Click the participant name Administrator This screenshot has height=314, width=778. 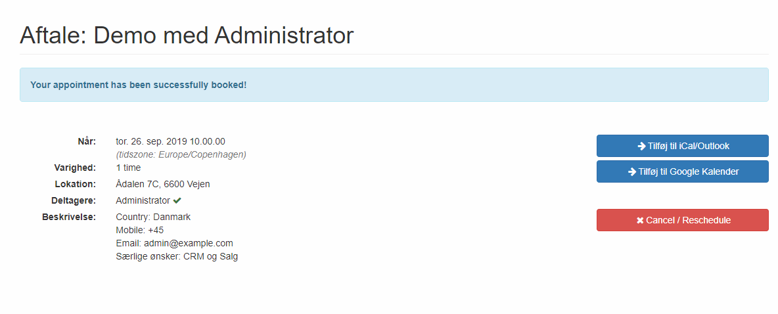point(143,201)
